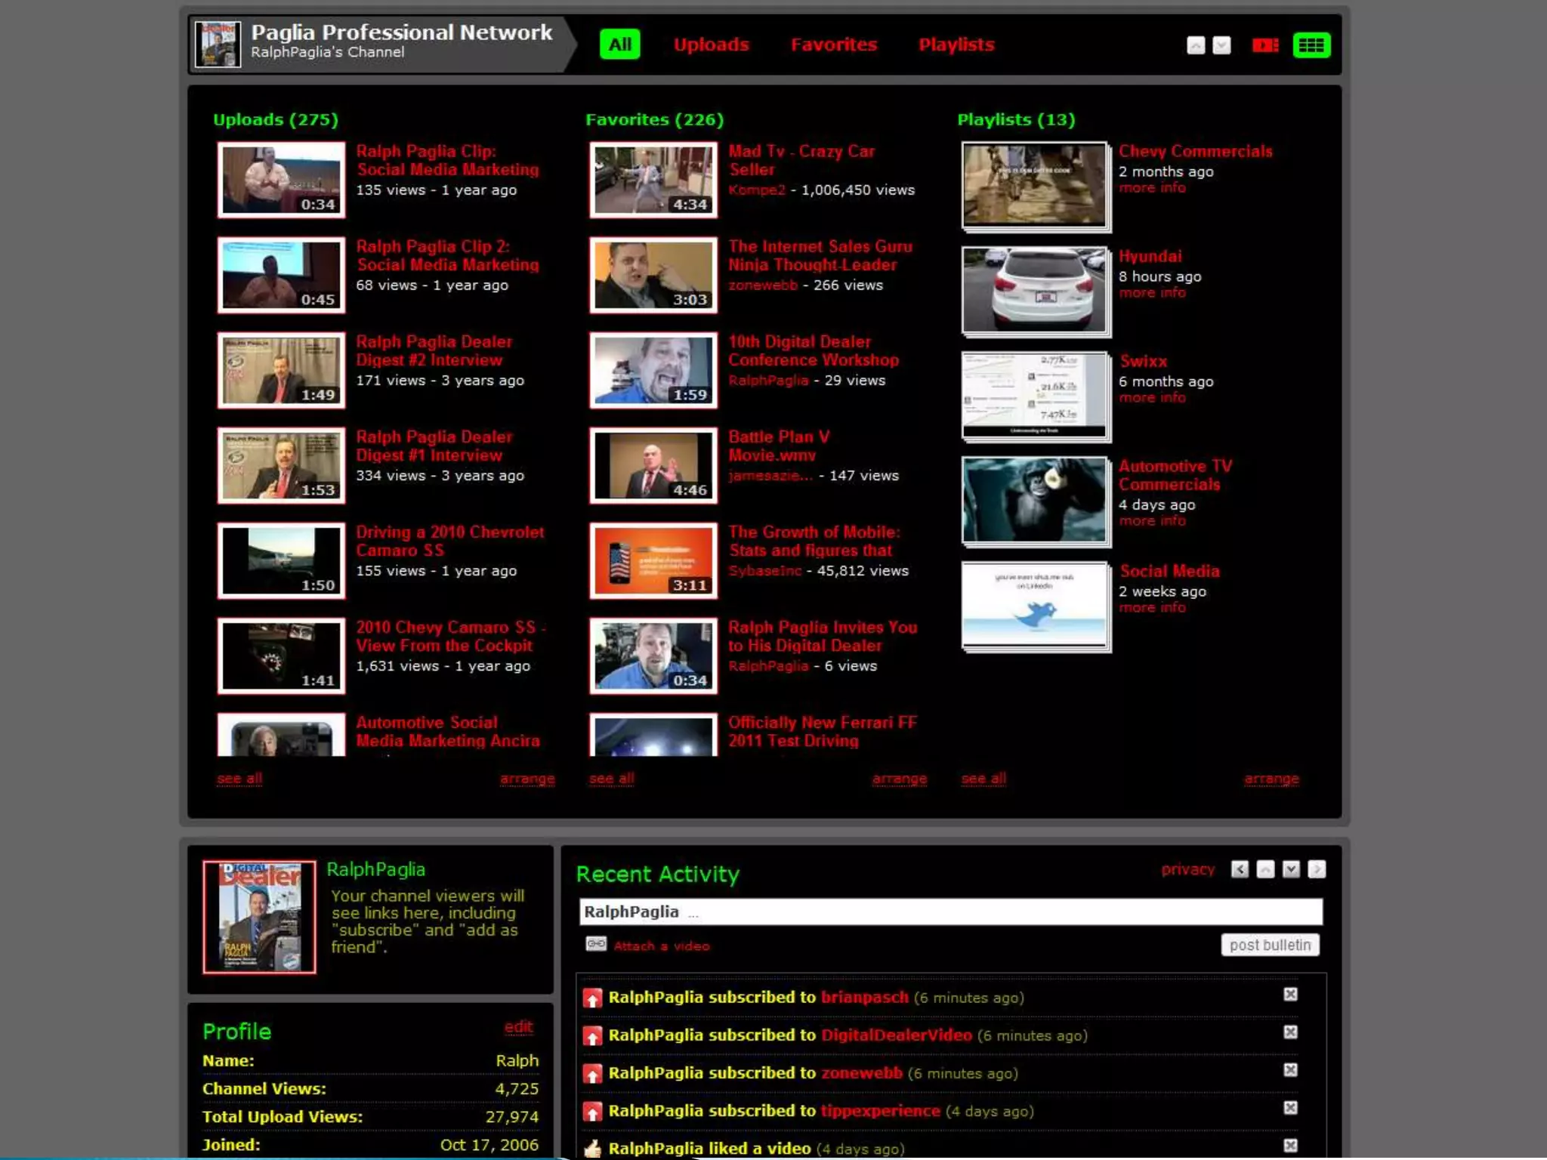The image size is (1547, 1160).
Task: Click subscription icon beside zonewebb entry
Action: (x=593, y=1074)
